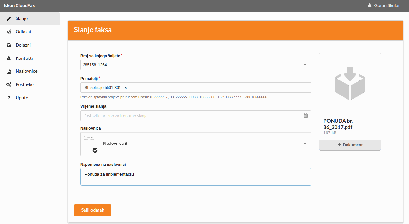Click the gray document placeholder icon

coord(350,83)
